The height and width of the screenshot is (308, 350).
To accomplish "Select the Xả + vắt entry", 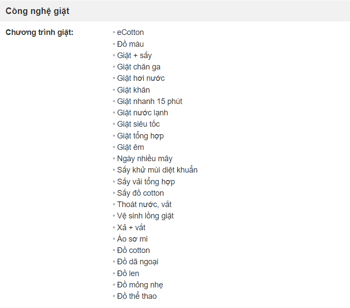I will pos(131,227).
